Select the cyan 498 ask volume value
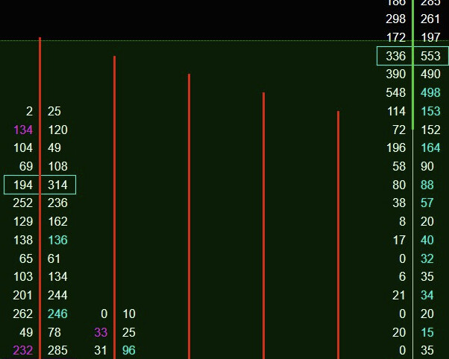The width and height of the screenshot is (449, 359). click(x=430, y=93)
